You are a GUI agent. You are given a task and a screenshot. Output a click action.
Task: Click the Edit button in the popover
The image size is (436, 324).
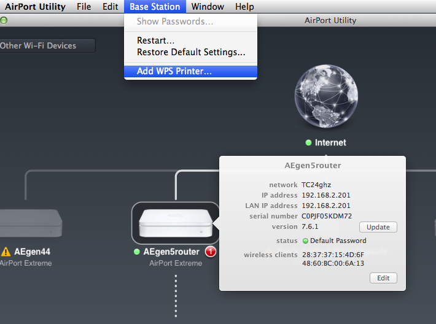pyautogui.click(x=383, y=278)
